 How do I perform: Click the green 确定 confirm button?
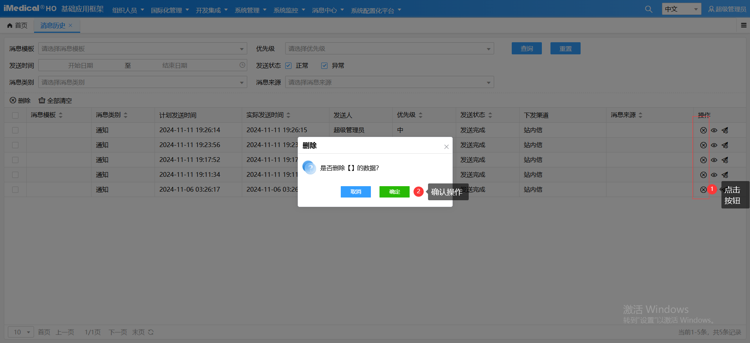tap(394, 192)
